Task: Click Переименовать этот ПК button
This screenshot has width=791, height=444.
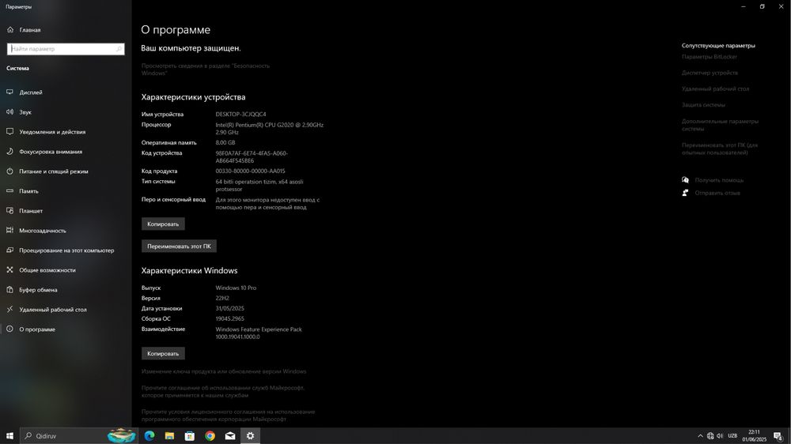Action: pos(179,246)
